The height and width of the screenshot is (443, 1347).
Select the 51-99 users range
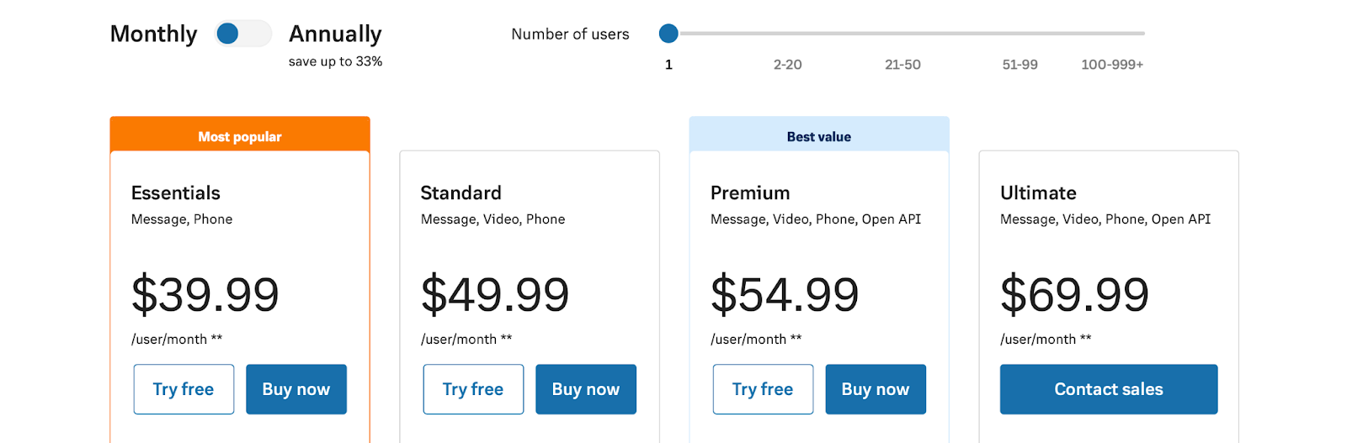[x=1020, y=65]
